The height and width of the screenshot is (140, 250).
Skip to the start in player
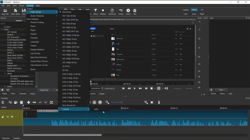pyautogui.click(x=123, y=88)
